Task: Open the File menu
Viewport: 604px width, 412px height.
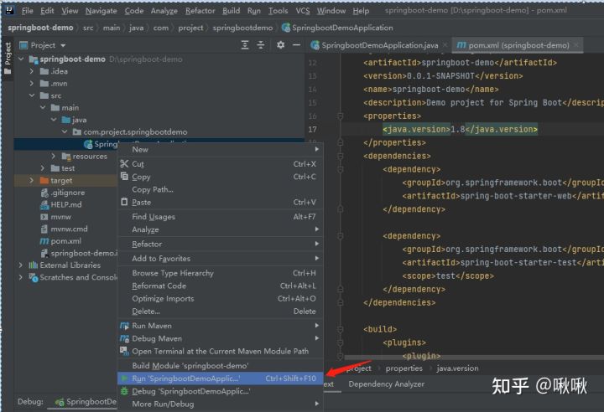Action: click(x=28, y=11)
